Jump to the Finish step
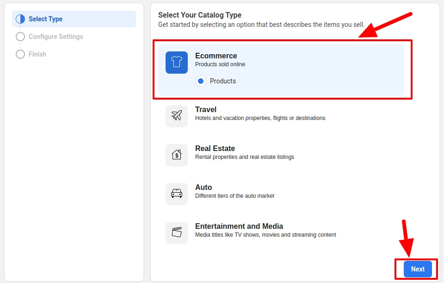The height and width of the screenshot is (283, 444). pos(37,54)
